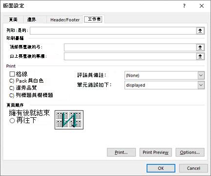211x176 pixels.
Task: Select the 工作表 tab
Action: 94,19
